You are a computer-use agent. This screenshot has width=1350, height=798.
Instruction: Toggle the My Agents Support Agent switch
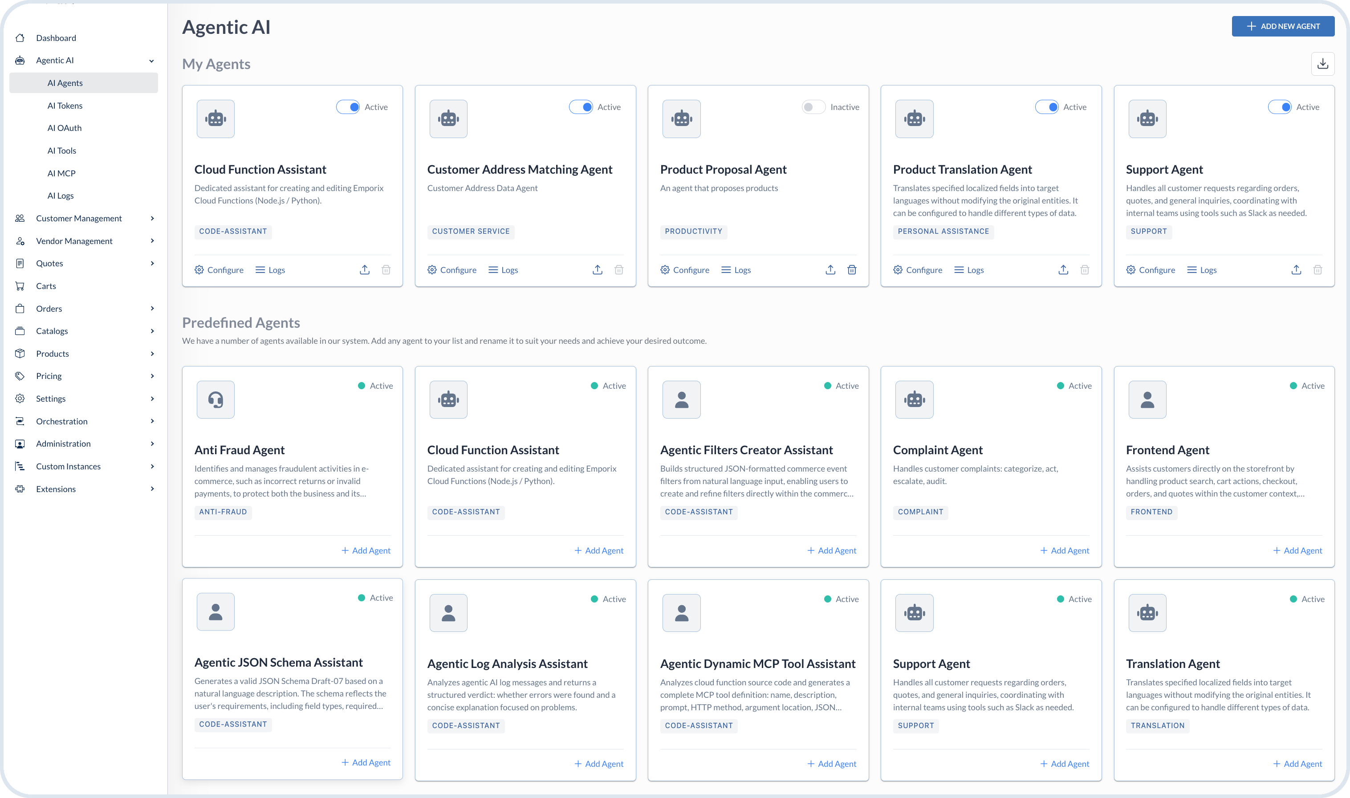[x=1279, y=107]
